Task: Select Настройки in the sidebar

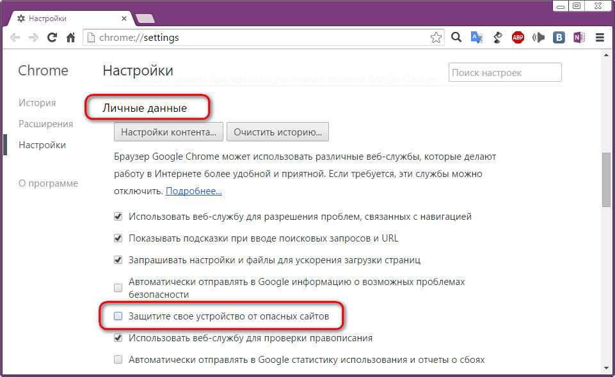Action: click(x=42, y=145)
